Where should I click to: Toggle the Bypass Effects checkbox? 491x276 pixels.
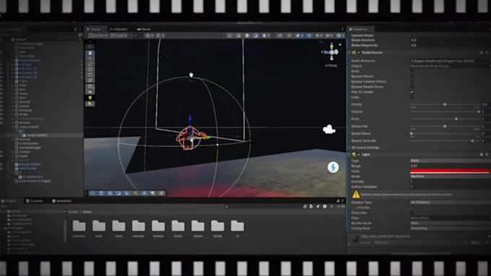(x=412, y=76)
